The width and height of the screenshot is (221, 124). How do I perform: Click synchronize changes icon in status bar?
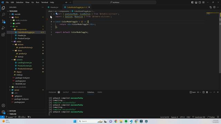[x=15, y=117]
